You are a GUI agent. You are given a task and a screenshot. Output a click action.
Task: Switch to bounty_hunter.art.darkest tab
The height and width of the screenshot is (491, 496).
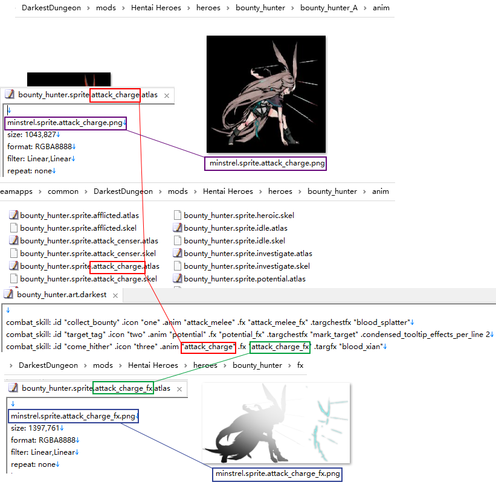click(62, 295)
